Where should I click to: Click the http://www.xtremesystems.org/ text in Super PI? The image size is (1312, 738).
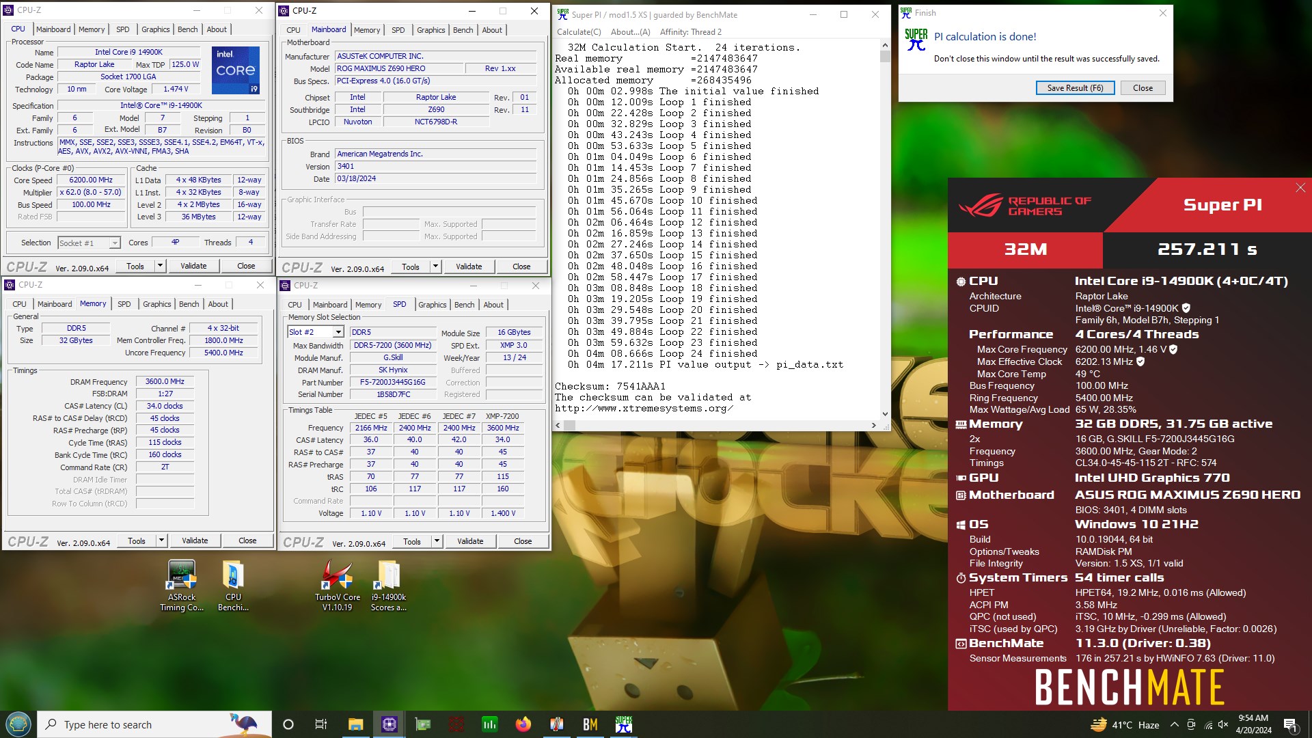tap(644, 409)
